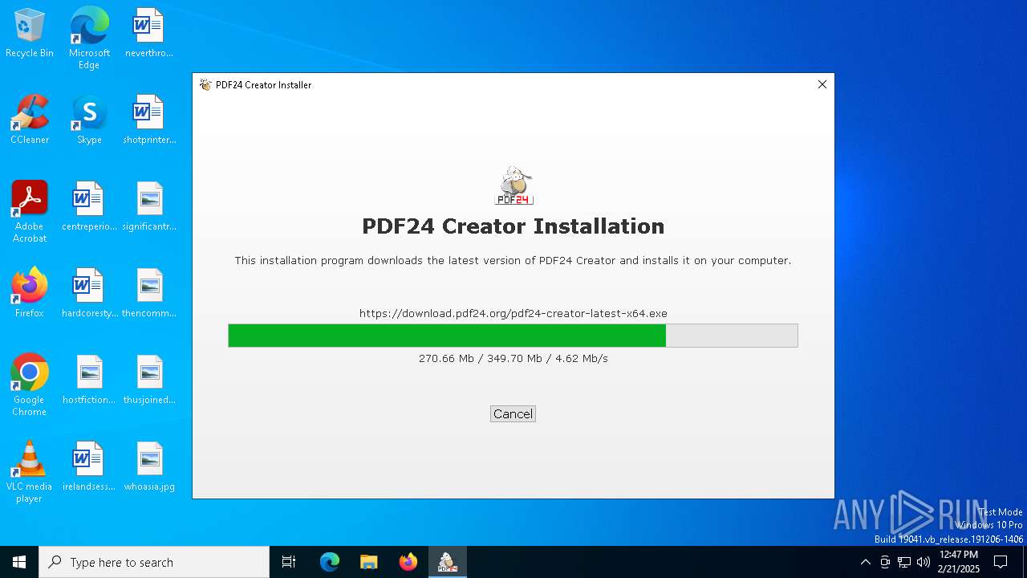Open the network status tray icon
This screenshot has width=1027, height=578.
(904, 562)
